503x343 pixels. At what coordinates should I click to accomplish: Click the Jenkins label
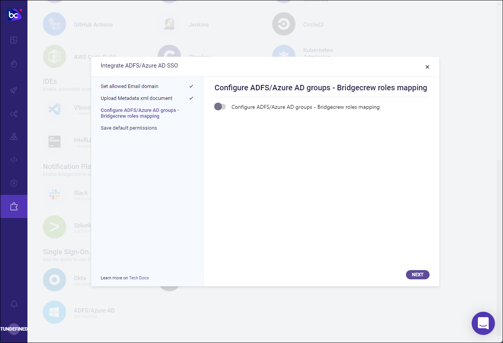(199, 25)
